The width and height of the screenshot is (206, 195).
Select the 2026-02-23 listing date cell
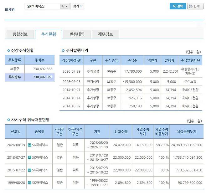[71, 82]
